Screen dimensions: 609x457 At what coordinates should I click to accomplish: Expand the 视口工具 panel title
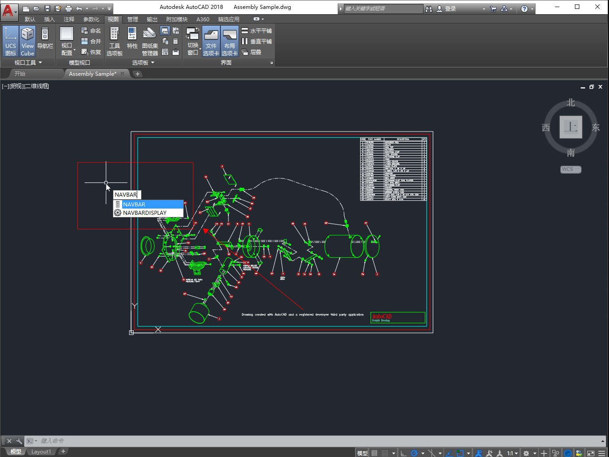(28, 62)
